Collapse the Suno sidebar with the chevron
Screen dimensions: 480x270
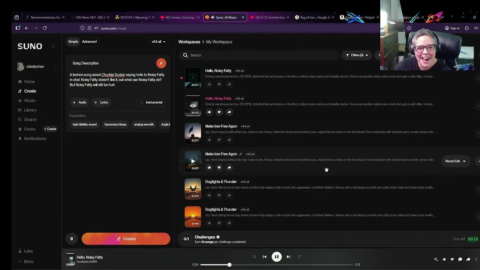click(x=53, y=46)
